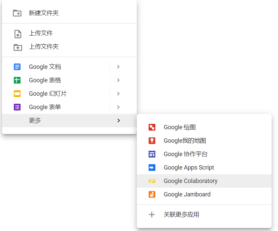Expand the Google 文档 submenu arrow

(x=118, y=67)
